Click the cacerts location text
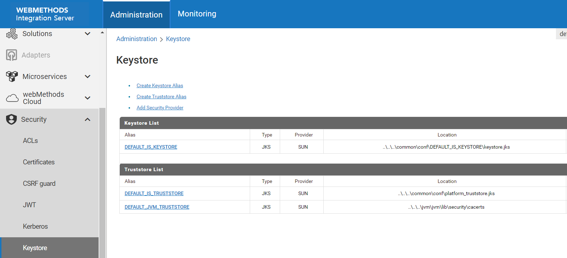This screenshot has height=258, width=567. tap(446, 207)
